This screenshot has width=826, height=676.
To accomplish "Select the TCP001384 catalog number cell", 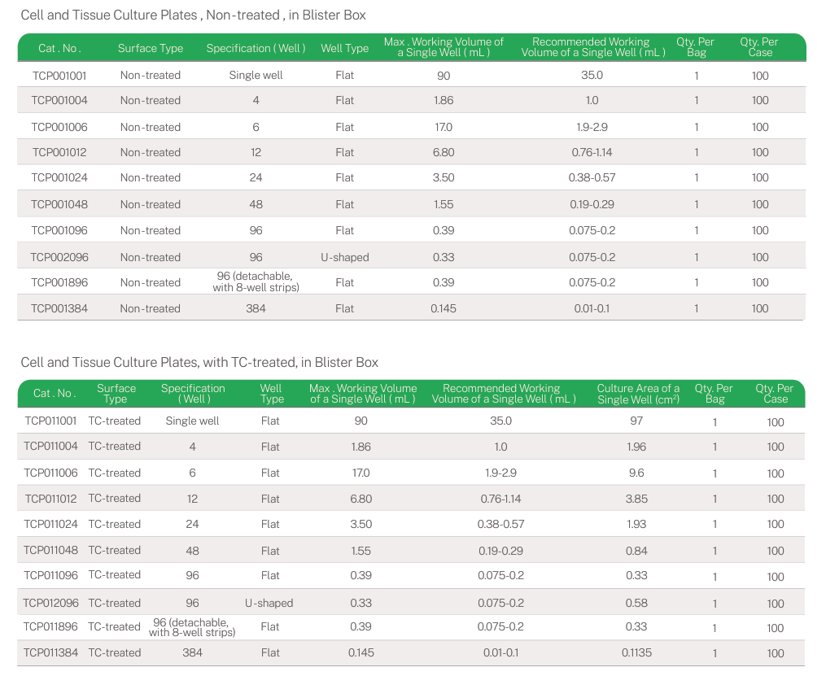I will pos(59,308).
